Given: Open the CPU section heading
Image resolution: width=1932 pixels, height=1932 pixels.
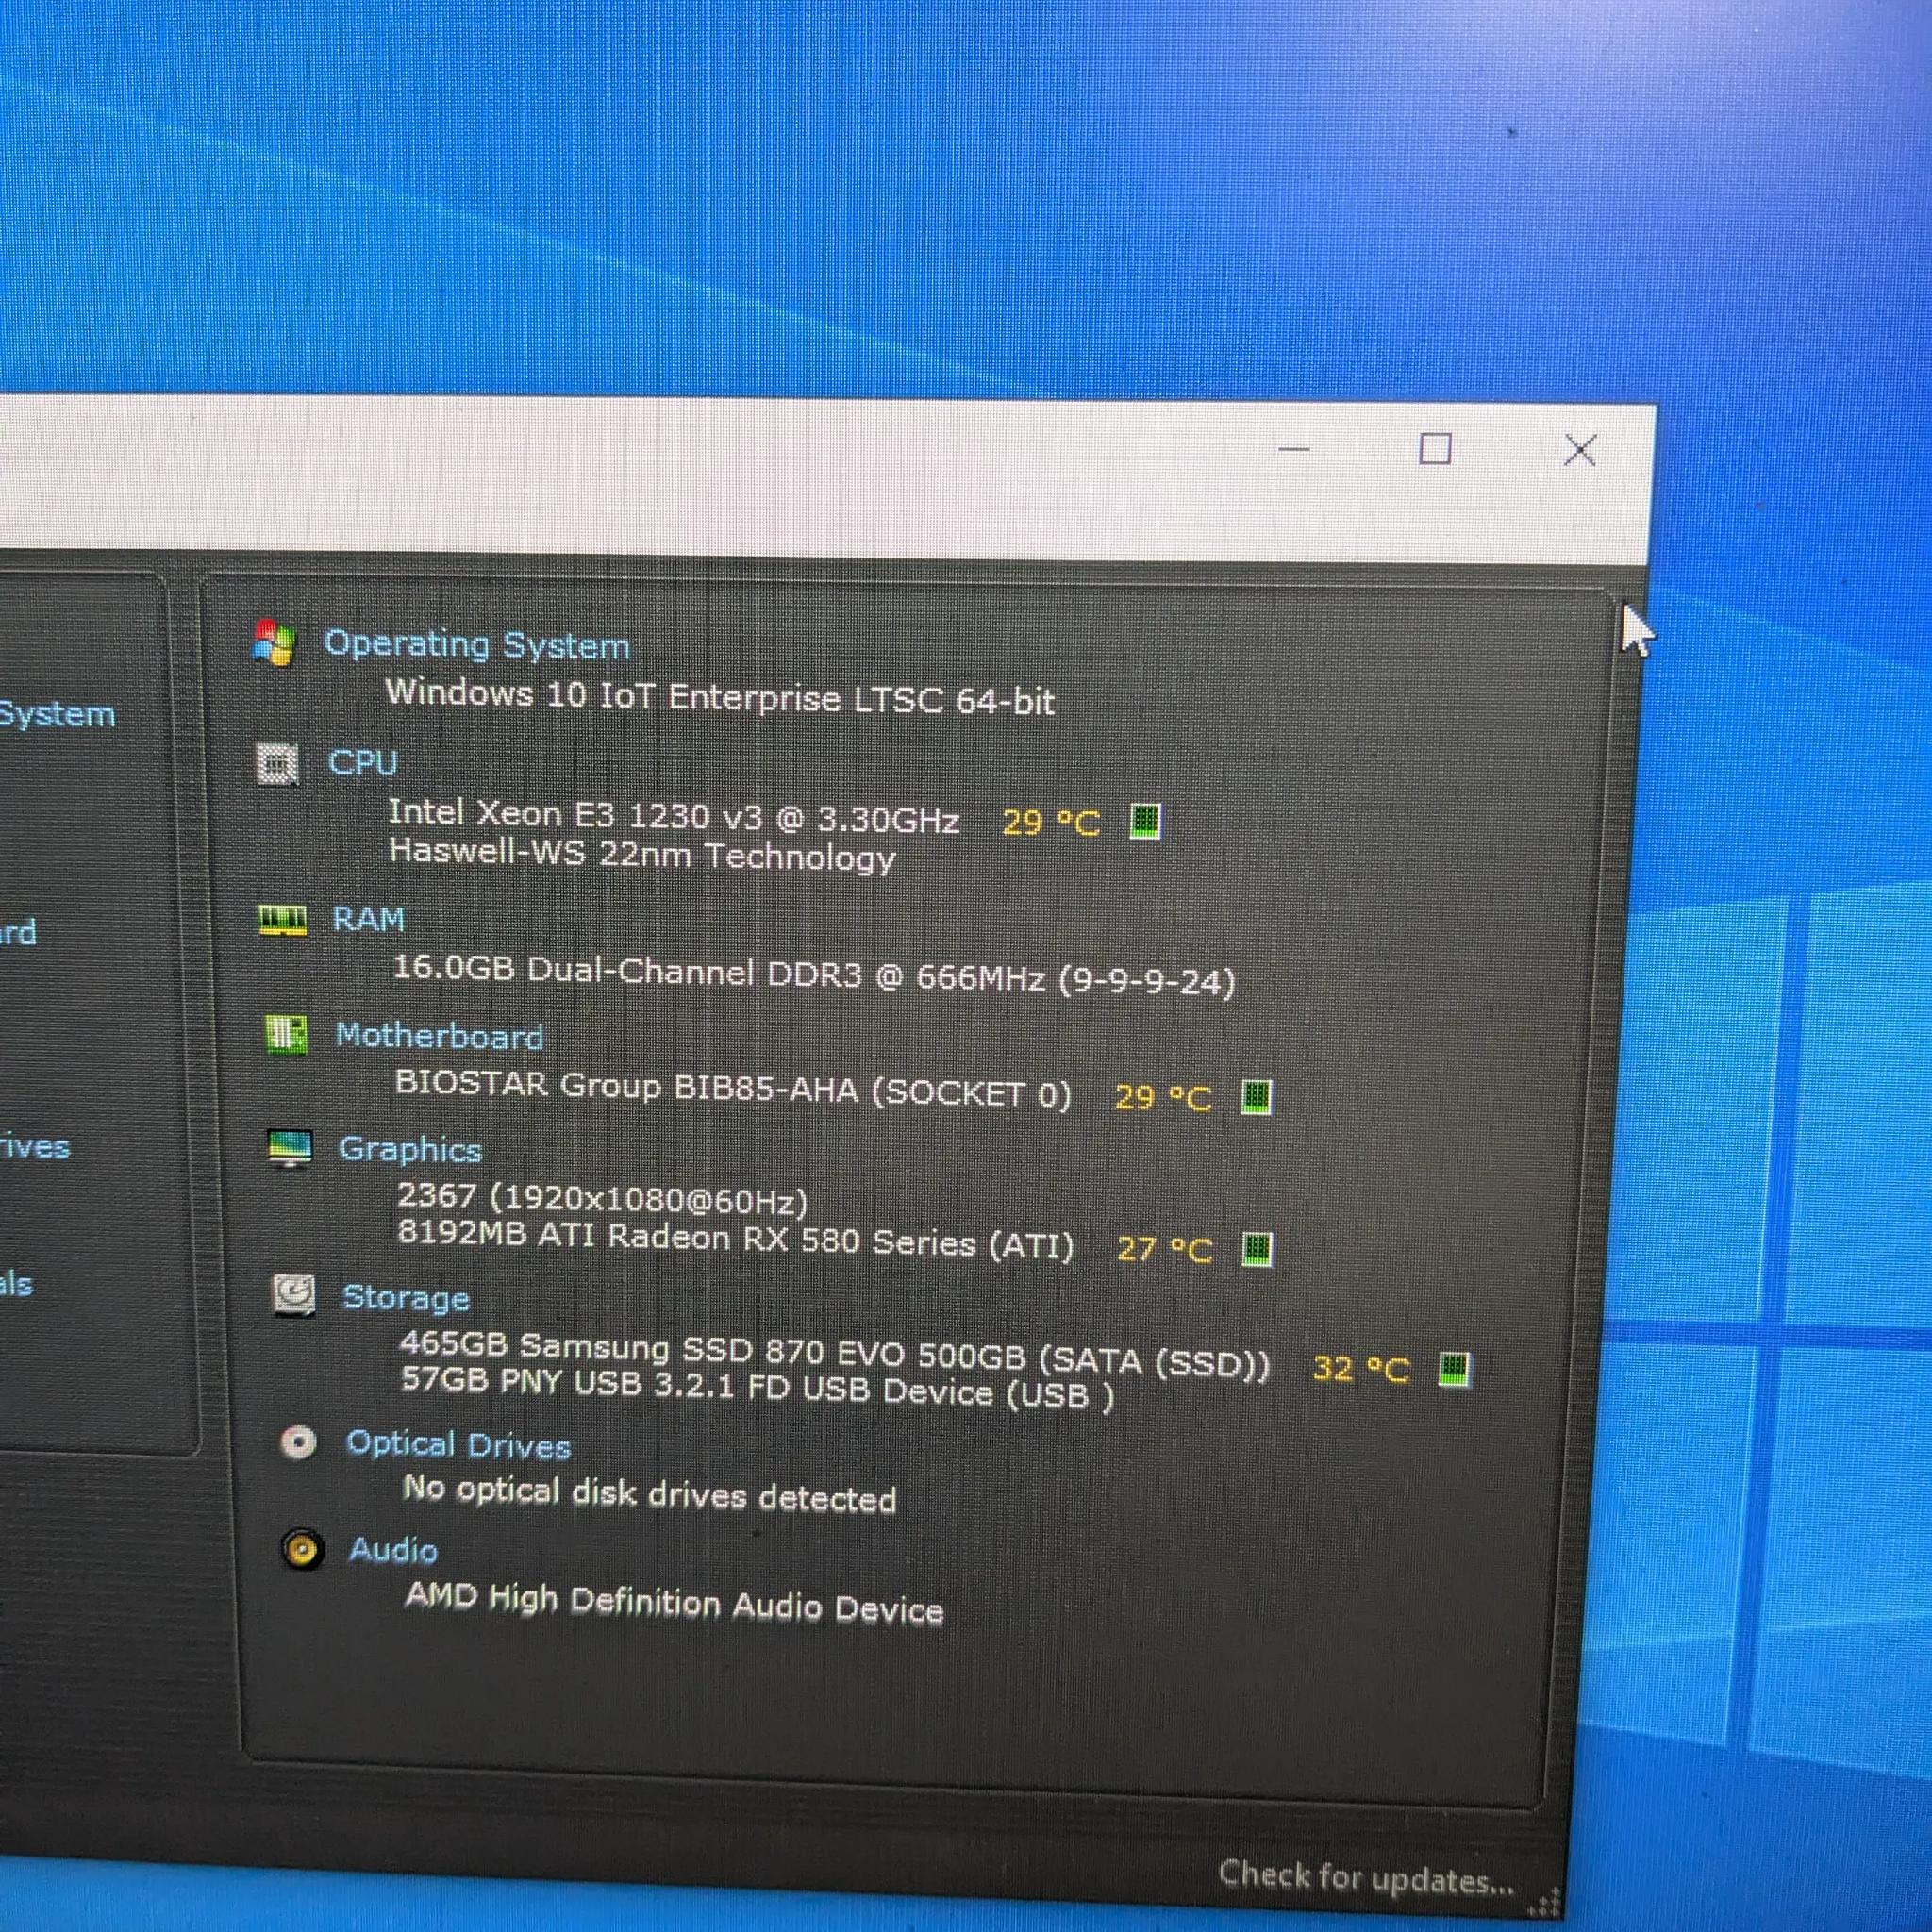Looking at the screenshot, I should [x=363, y=763].
